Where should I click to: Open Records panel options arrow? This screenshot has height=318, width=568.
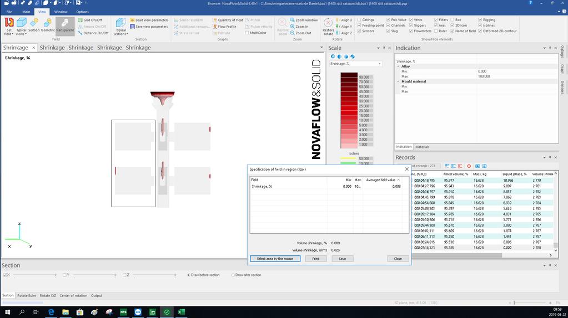click(544, 157)
